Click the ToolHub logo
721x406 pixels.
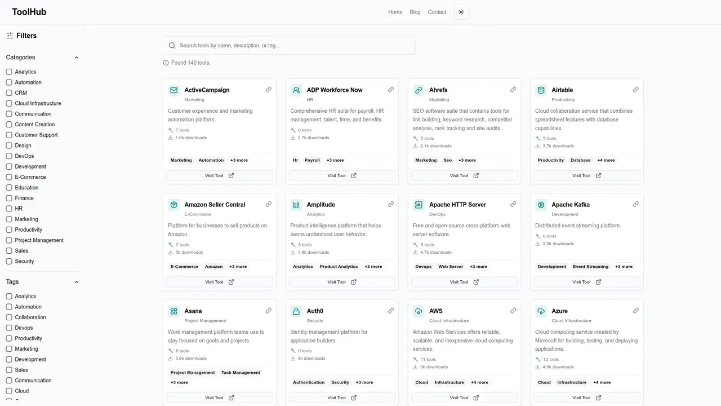(29, 12)
